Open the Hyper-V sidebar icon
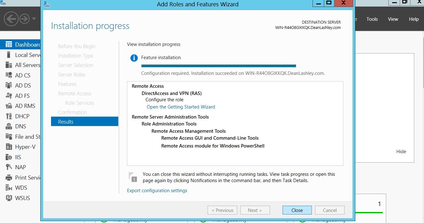 9,147
